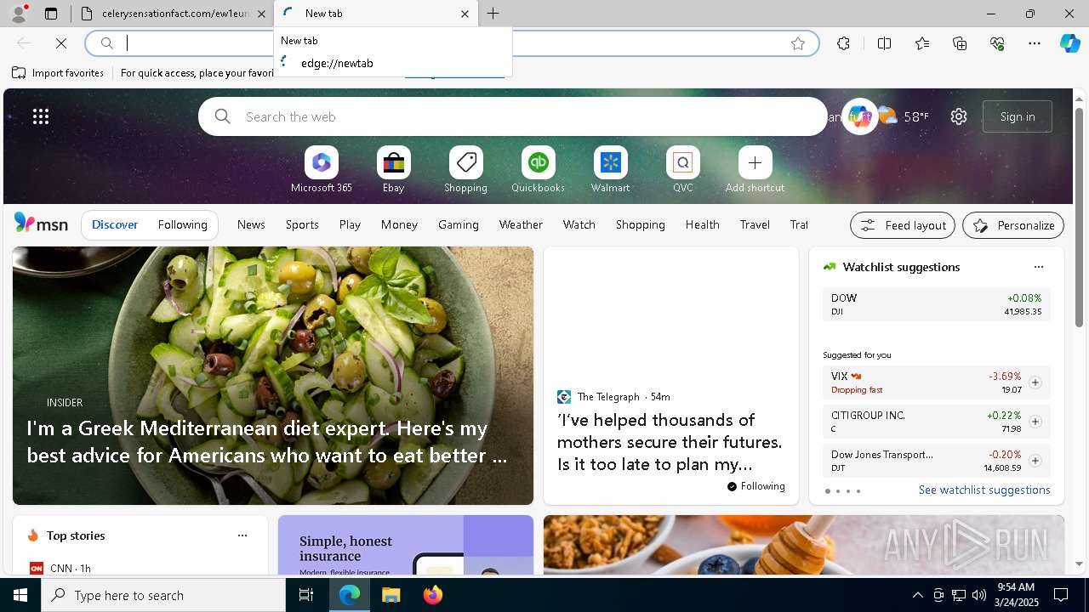The image size is (1089, 612).
Task: Open the Favorites list icon
Action: tap(922, 43)
